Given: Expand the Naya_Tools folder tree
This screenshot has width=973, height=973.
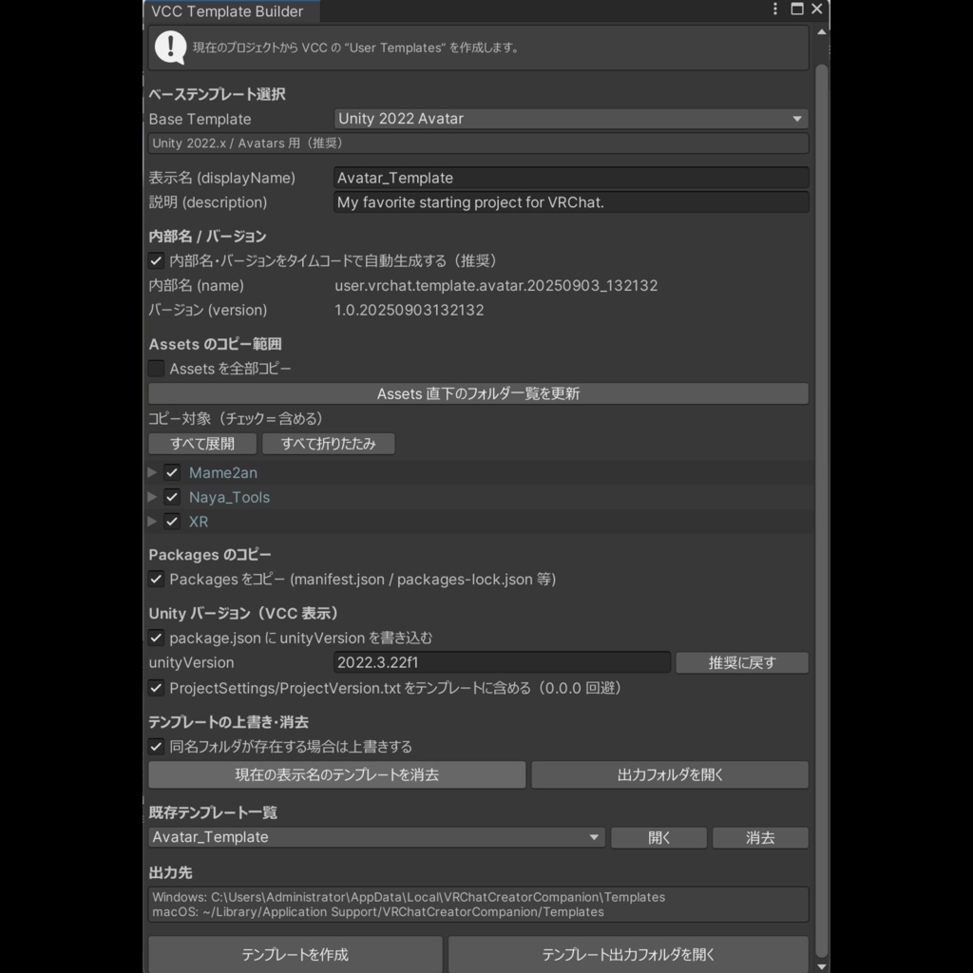Looking at the screenshot, I should tap(152, 497).
